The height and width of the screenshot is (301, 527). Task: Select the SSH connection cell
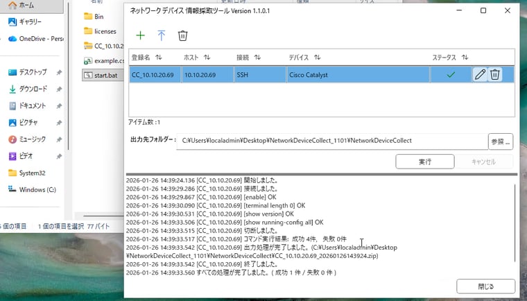pos(261,75)
